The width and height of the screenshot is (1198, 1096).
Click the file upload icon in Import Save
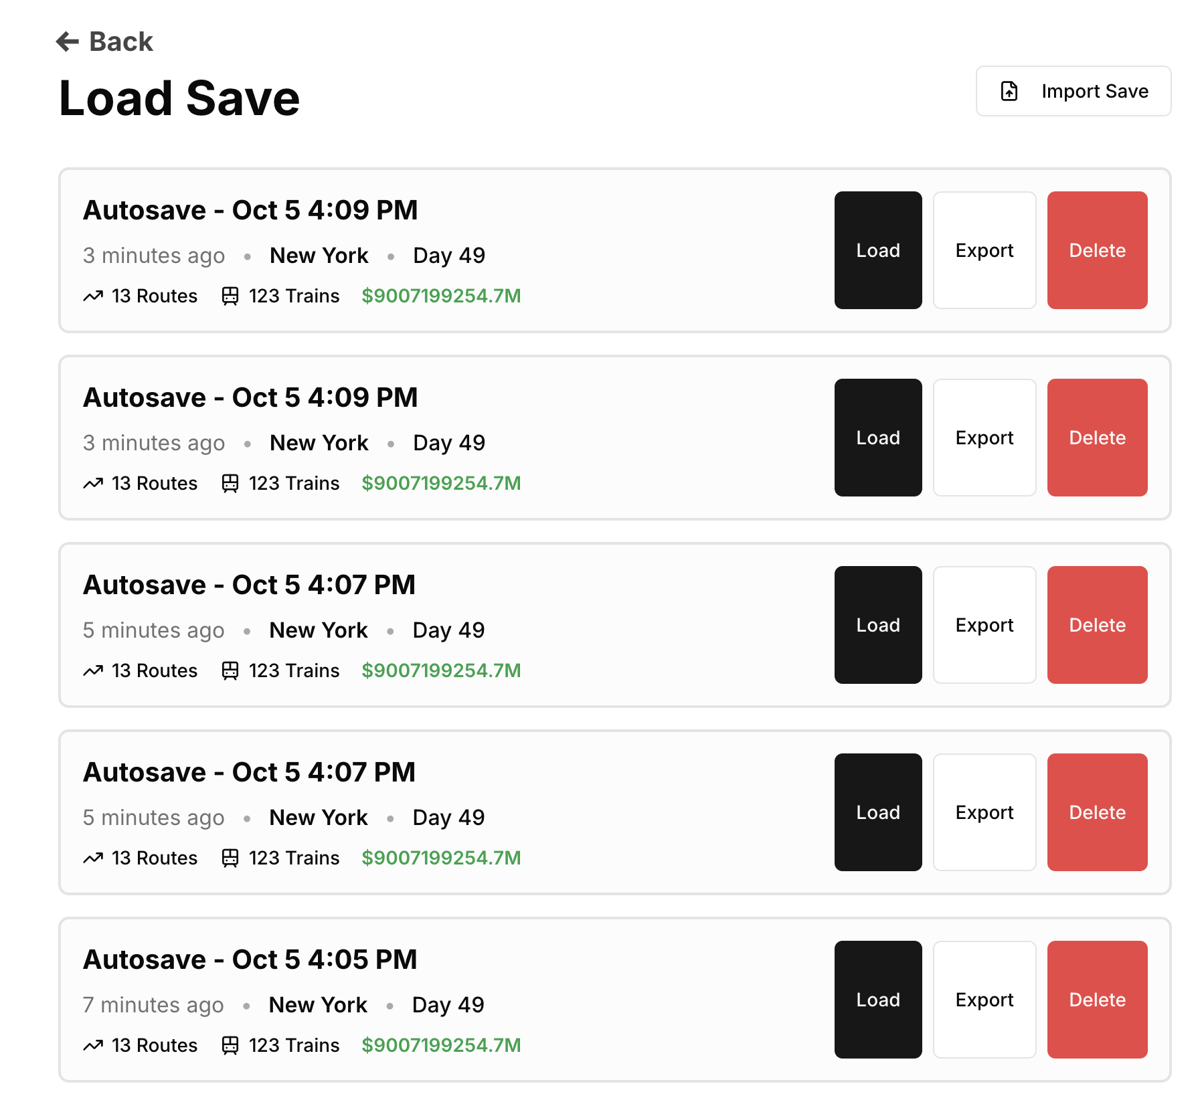pos(1009,91)
